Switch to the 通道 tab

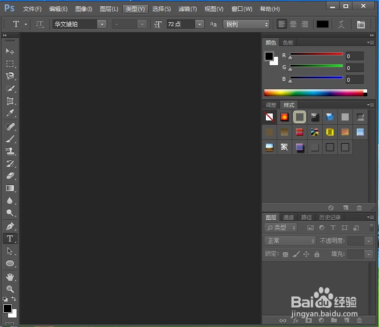tap(289, 217)
